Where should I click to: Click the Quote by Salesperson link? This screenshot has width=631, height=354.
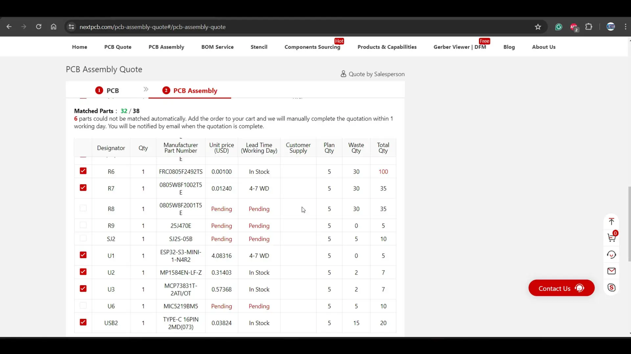[372, 74]
